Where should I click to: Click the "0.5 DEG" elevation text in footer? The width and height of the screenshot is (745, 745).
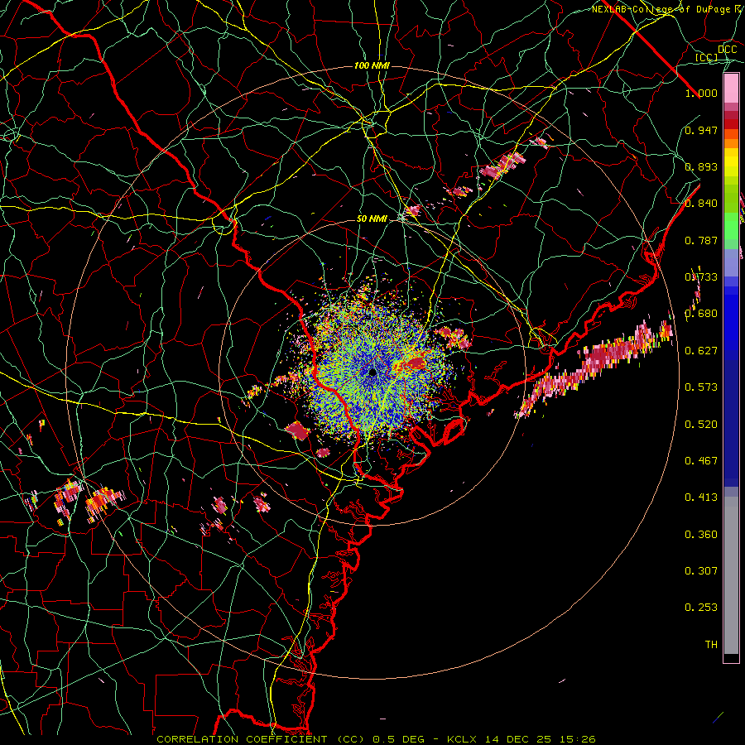point(399,739)
